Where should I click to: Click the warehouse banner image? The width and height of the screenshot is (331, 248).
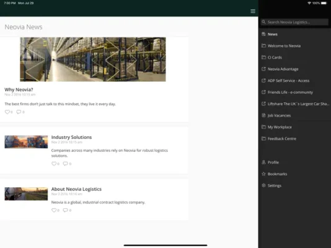(93, 60)
